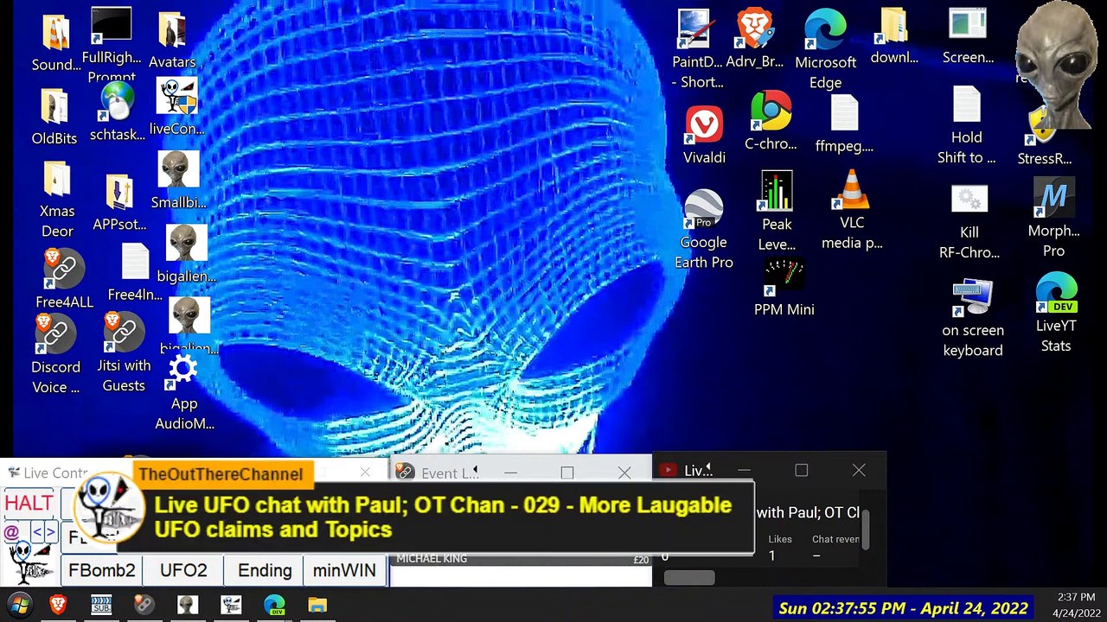Launch PaintD shortcut icon
This screenshot has height=622, width=1107.
tap(697, 50)
